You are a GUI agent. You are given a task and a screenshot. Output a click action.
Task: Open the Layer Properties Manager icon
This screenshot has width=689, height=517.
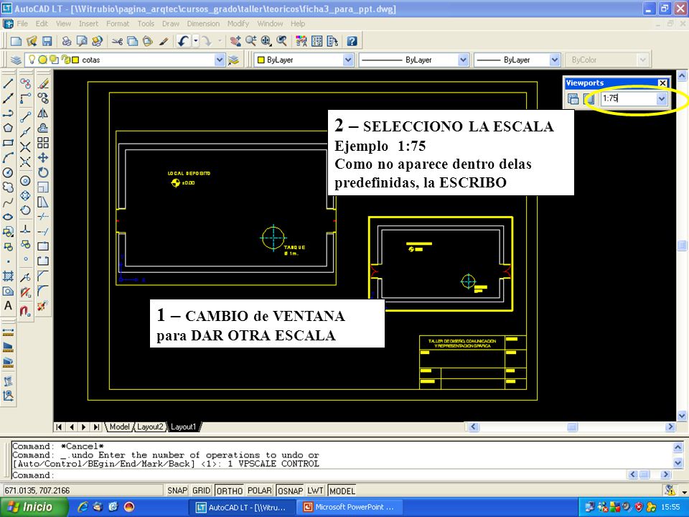16,60
